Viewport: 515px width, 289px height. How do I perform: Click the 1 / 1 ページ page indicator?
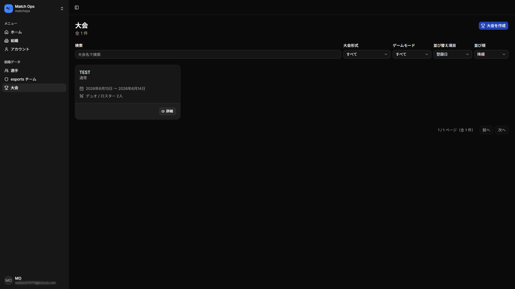[455, 130]
